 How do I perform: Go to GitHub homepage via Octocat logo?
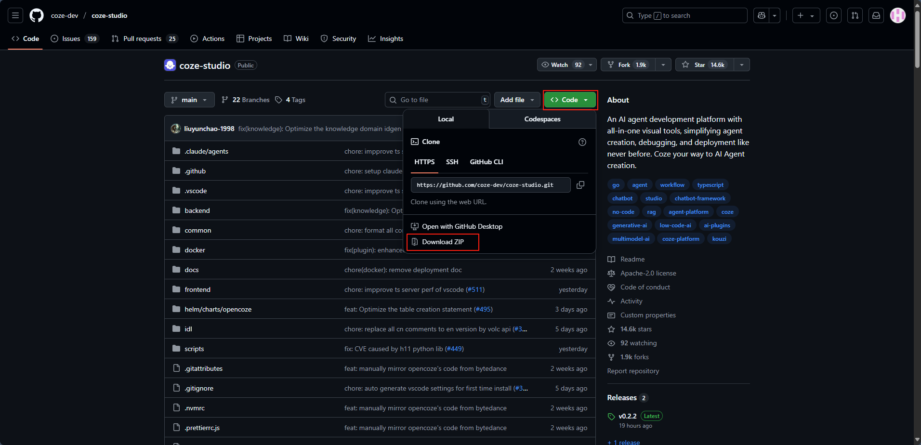(x=37, y=15)
